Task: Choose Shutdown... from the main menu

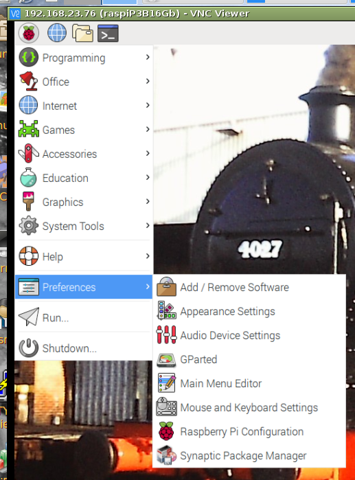Action: pyautogui.click(x=84, y=347)
